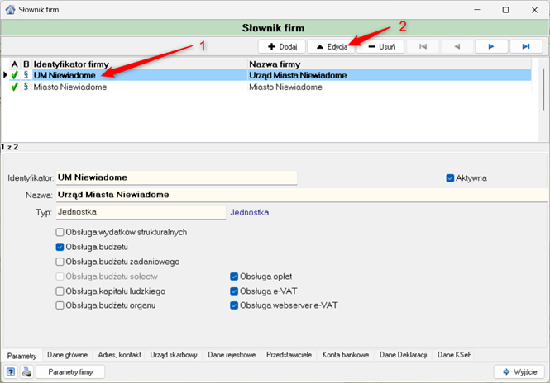Switch to the Konta bankowe tab

pos(345,354)
